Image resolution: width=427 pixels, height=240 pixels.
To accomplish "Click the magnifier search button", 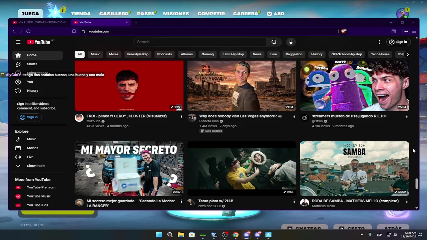I will pos(274,42).
